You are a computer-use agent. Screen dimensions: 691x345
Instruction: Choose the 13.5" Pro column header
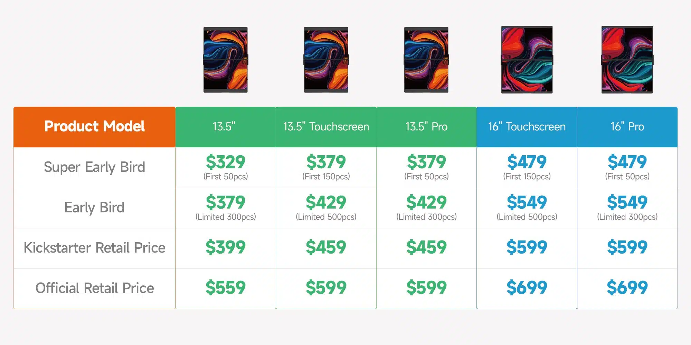pos(426,127)
